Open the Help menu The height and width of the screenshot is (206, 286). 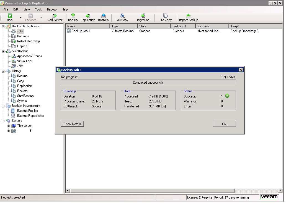65,9
